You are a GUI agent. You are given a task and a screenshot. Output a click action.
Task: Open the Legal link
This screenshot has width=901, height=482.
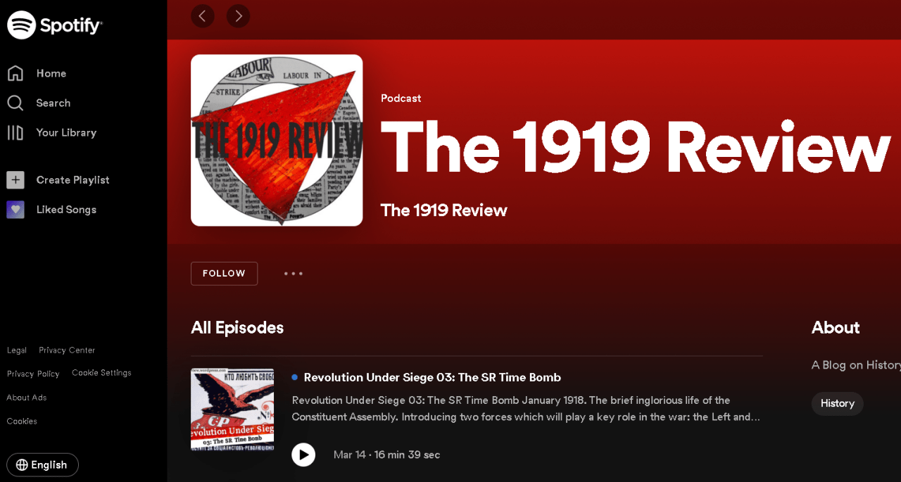pyautogui.click(x=17, y=350)
